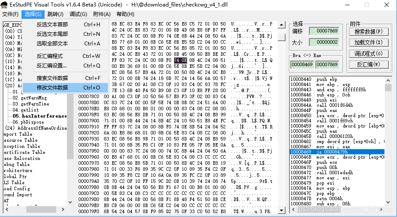The width and height of the screenshot is (397, 217).
Task: Maximize the ExStudPE window
Action: click(367, 5)
